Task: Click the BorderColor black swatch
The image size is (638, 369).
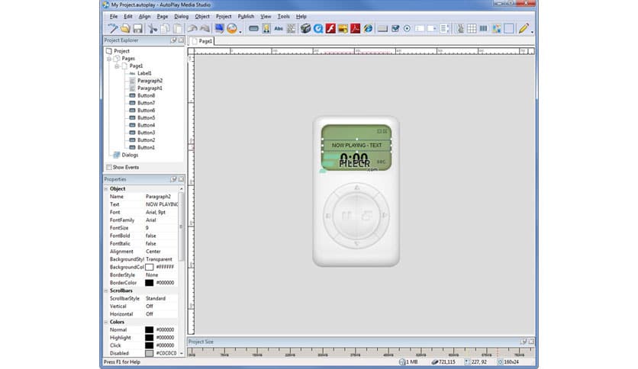Action: click(150, 283)
